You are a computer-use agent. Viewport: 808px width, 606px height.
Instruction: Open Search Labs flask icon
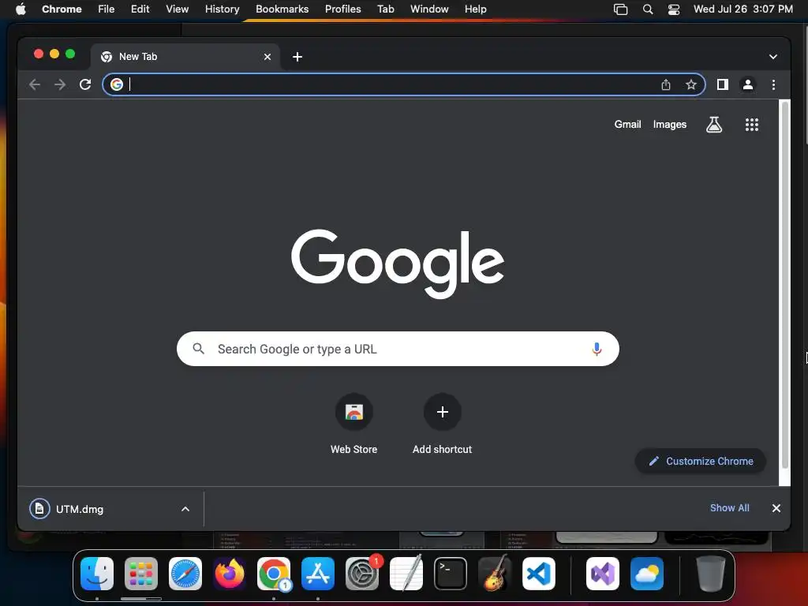tap(713, 124)
